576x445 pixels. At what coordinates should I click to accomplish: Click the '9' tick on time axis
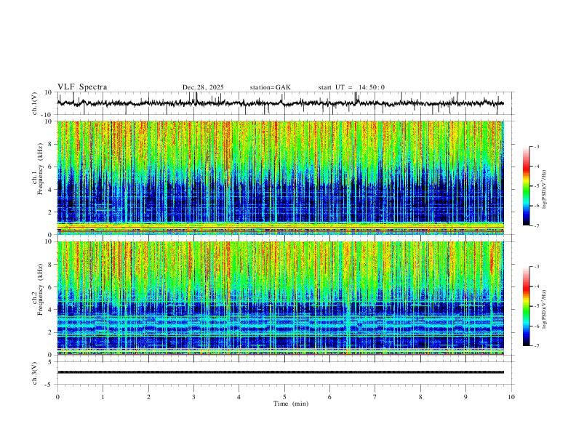coord(465,397)
